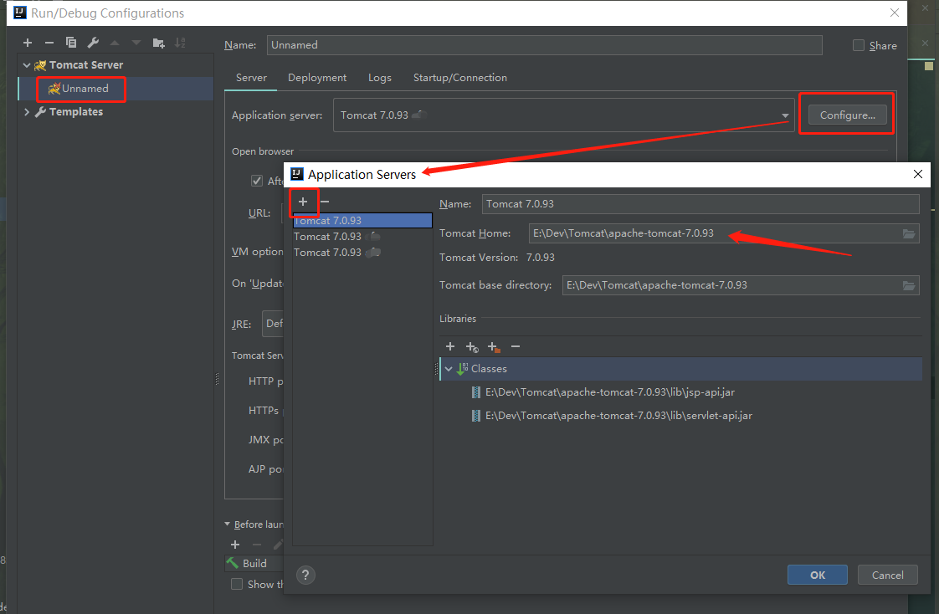Move configuration up with arrow icon
The width and height of the screenshot is (939, 614).
coord(115,43)
